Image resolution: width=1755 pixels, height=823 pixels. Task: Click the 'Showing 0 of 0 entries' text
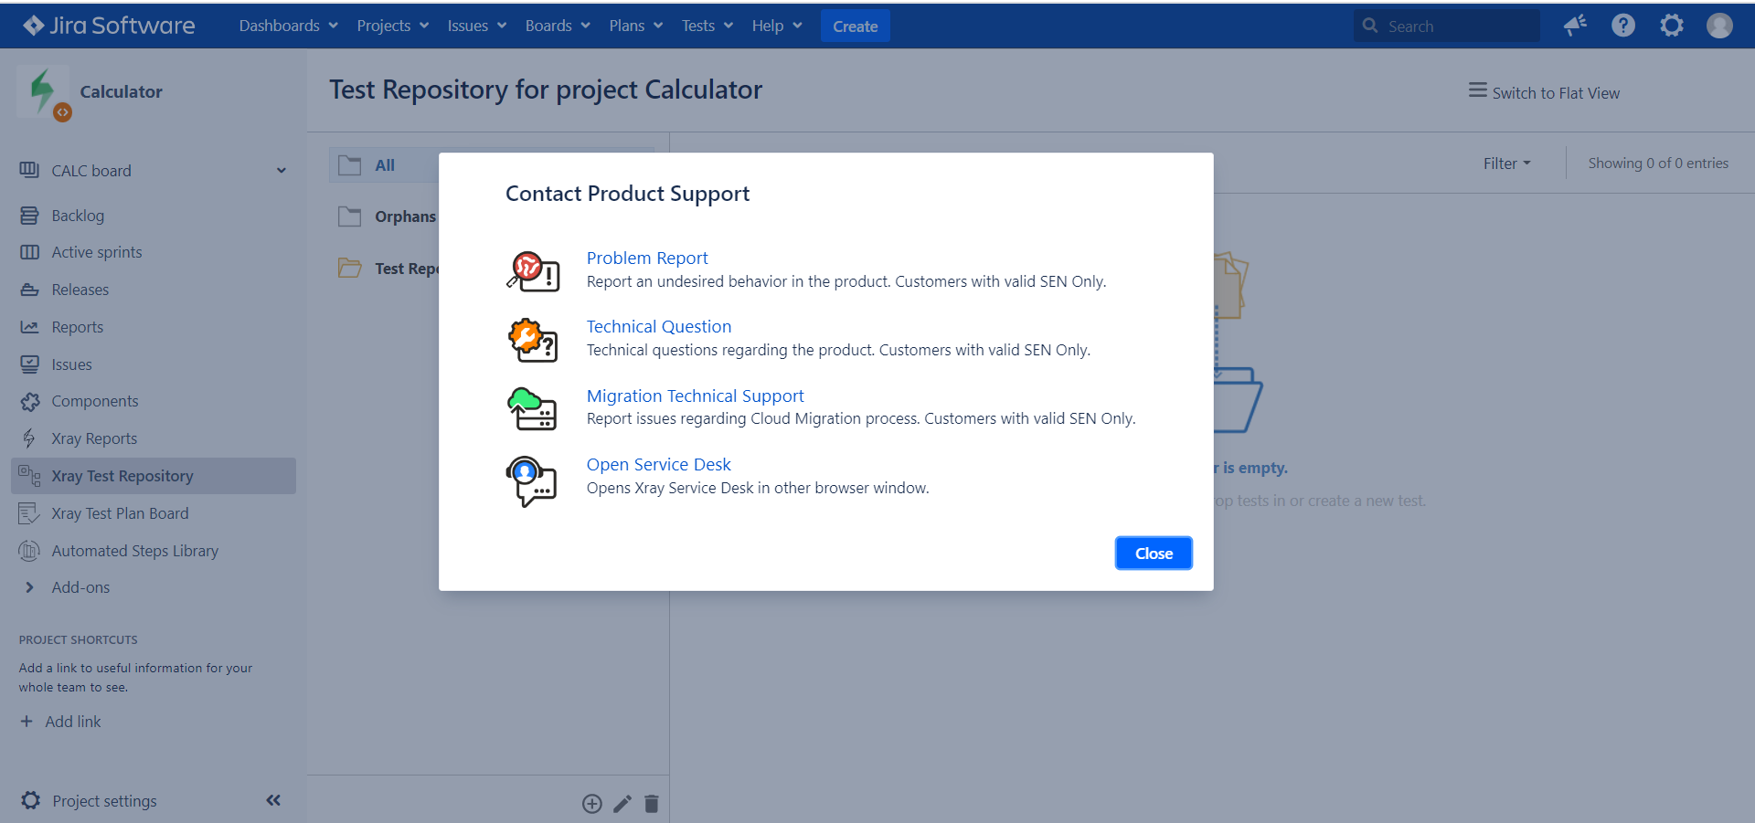[x=1658, y=164]
